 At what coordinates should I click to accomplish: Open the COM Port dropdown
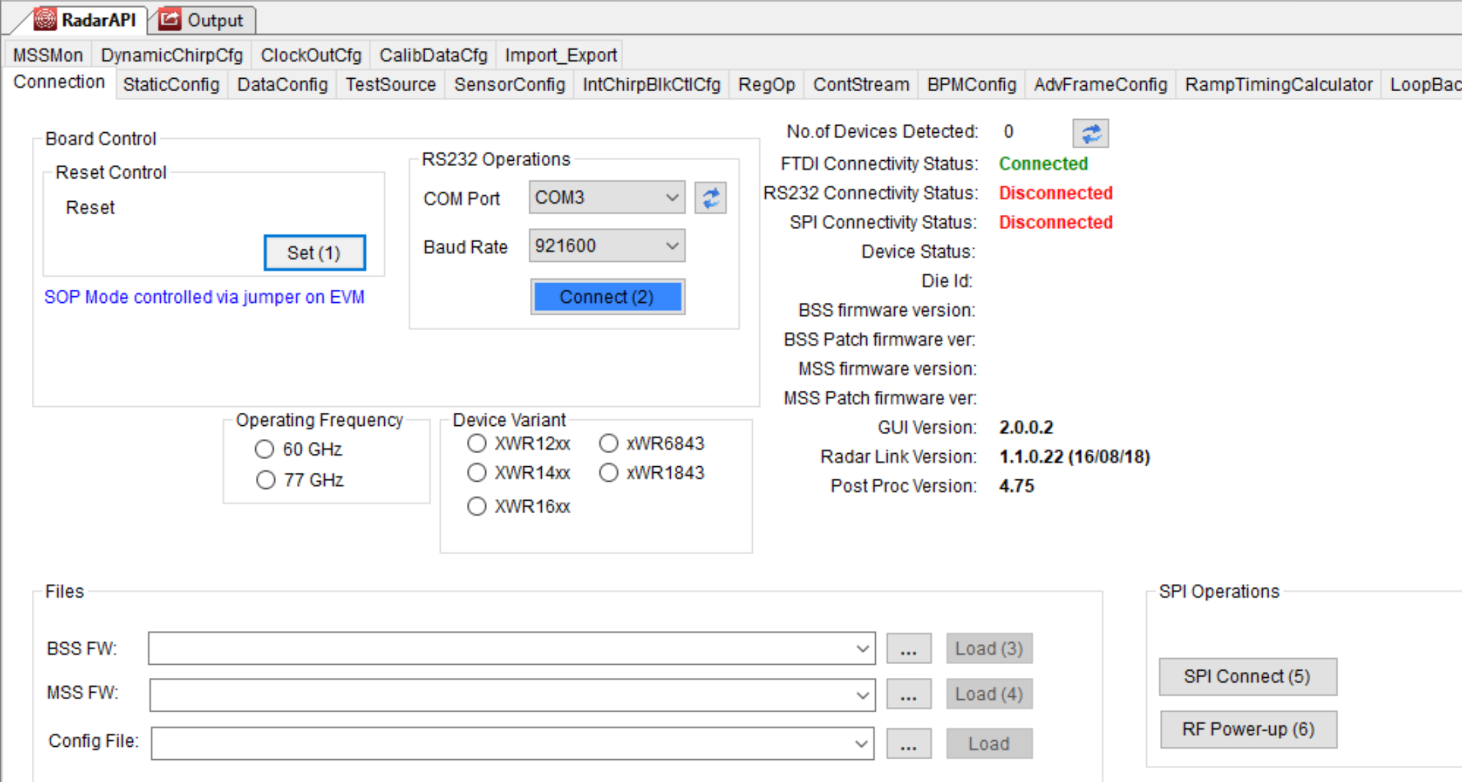tap(672, 197)
